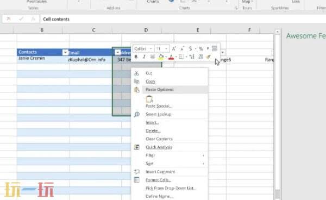Click the center align icon
The image size is (326, 200).
(x=152, y=57)
